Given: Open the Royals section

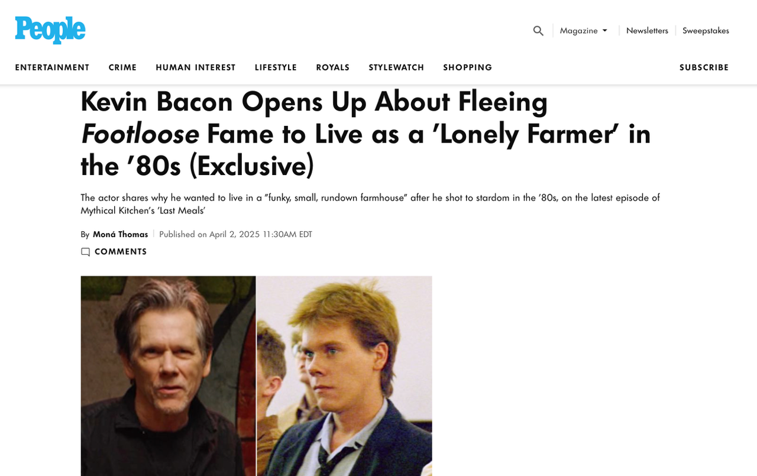Looking at the screenshot, I should [x=333, y=67].
